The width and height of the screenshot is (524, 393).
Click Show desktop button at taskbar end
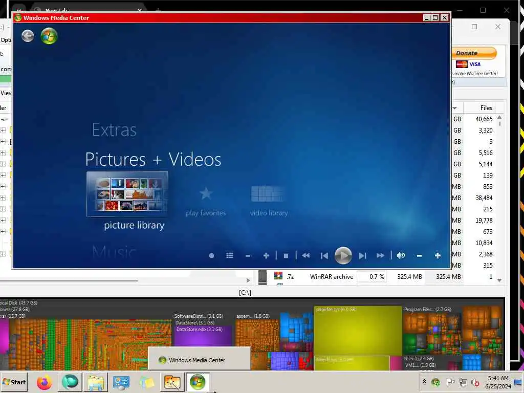(518, 382)
